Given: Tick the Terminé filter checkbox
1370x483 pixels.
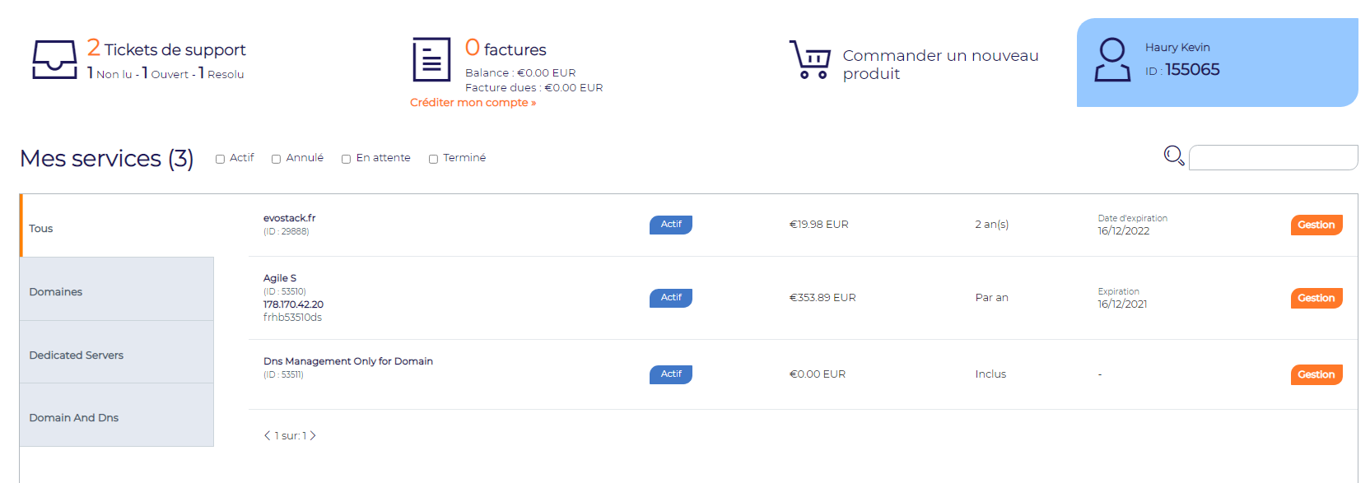Looking at the screenshot, I should [433, 159].
